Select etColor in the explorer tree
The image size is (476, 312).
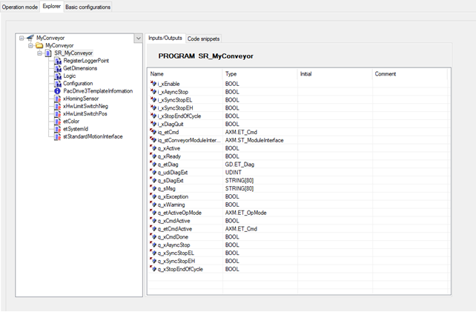tap(72, 122)
